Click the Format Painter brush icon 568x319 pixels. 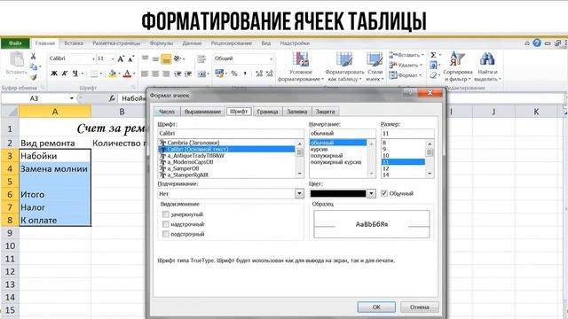point(34,77)
